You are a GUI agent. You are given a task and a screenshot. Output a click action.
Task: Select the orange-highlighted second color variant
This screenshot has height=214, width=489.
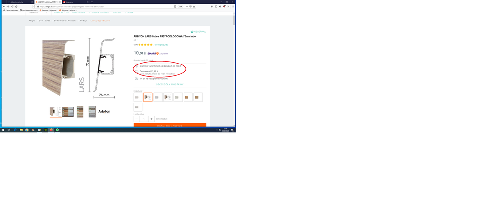[x=148, y=97]
